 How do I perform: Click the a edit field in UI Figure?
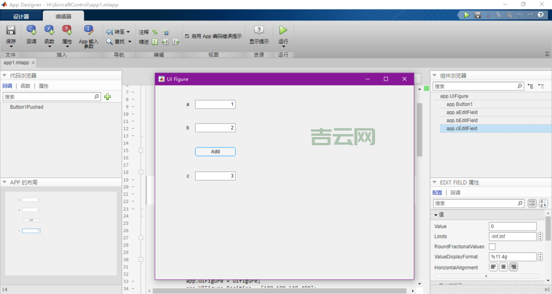pyautogui.click(x=215, y=104)
